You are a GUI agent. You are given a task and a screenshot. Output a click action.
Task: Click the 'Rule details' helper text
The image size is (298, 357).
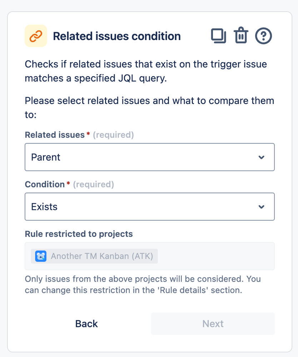tap(143, 284)
